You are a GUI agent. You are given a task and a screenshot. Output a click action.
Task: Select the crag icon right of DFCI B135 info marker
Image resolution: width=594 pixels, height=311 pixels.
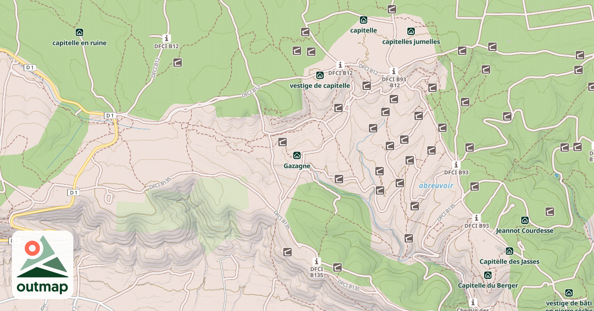coord(338,268)
